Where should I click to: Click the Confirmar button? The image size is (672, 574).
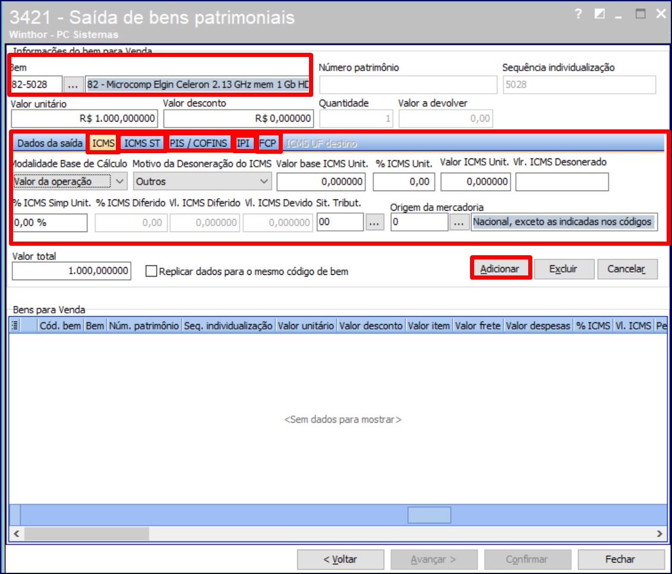click(x=527, y=559)
